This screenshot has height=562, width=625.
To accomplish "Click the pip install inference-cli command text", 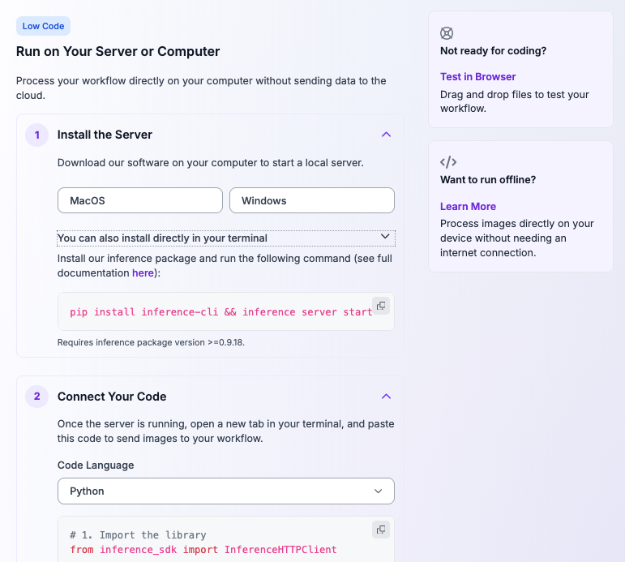I will (x=220, y=312).
